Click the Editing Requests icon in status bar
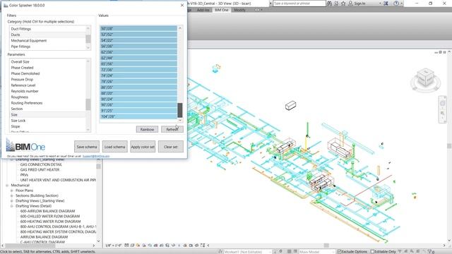This screenshot has width=452, height=254. (275, 251)
